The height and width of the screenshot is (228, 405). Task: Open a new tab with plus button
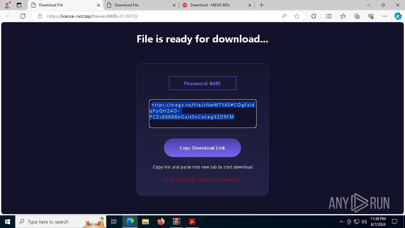(x=261, y=5)
